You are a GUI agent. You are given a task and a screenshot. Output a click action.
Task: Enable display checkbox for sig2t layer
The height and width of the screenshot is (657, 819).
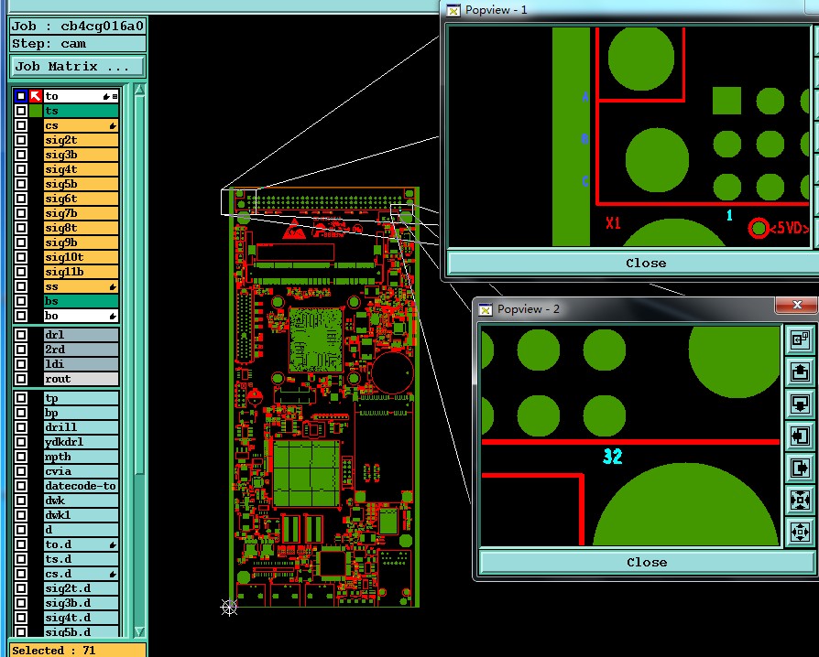coord(20,140)
